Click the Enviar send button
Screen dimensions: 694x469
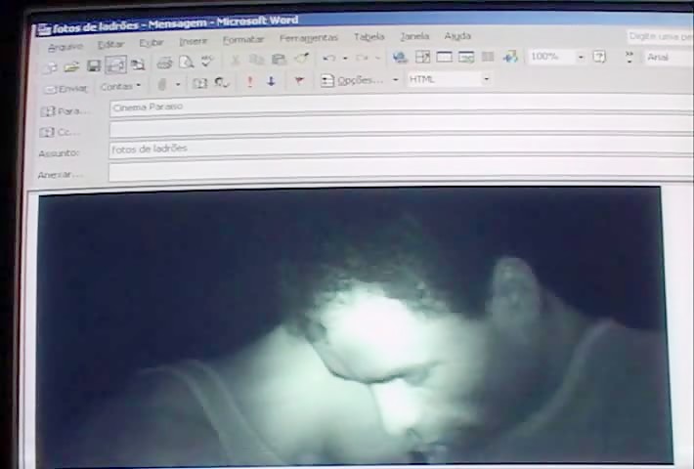65,88
